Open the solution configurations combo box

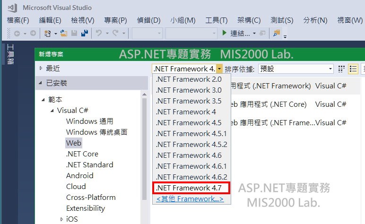[147, 33]
